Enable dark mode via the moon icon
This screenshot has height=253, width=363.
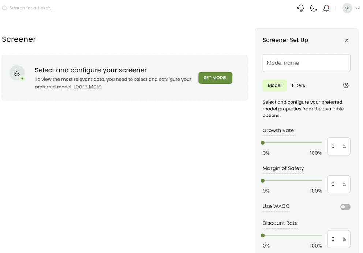coord(314,8)
